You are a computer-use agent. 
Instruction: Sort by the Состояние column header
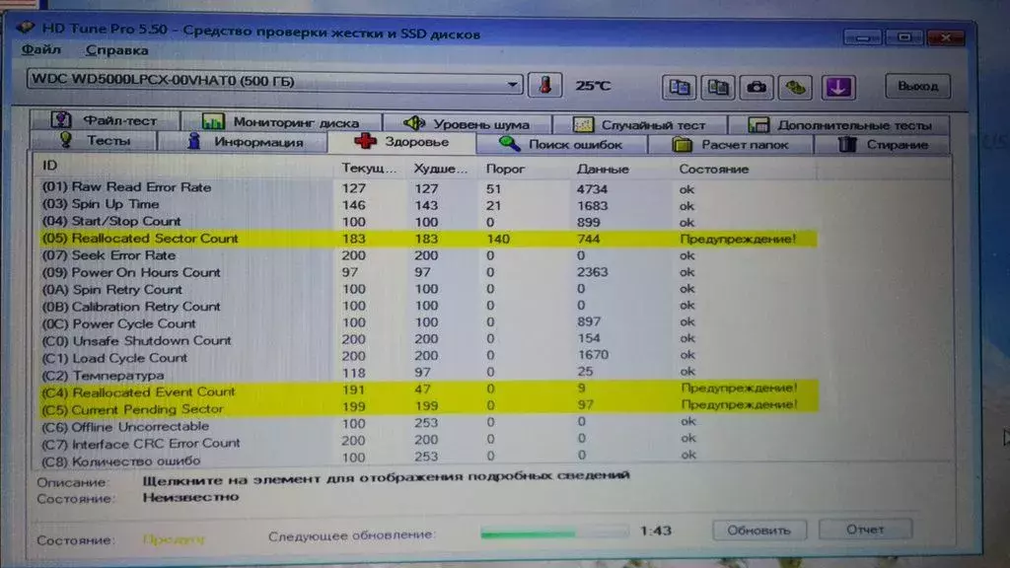tap(714, 170)
